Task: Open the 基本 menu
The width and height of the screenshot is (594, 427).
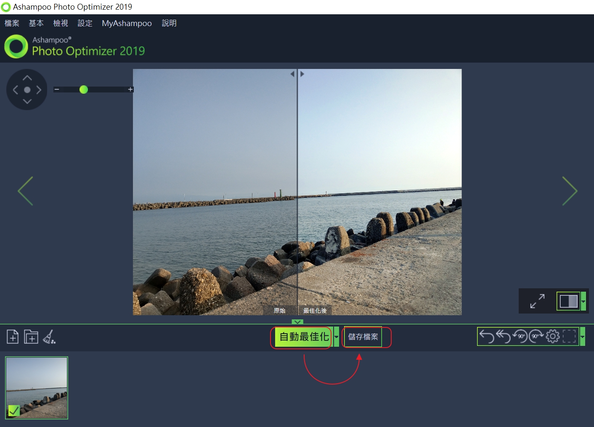Action: pyautogui.click(x=36, y=23)
